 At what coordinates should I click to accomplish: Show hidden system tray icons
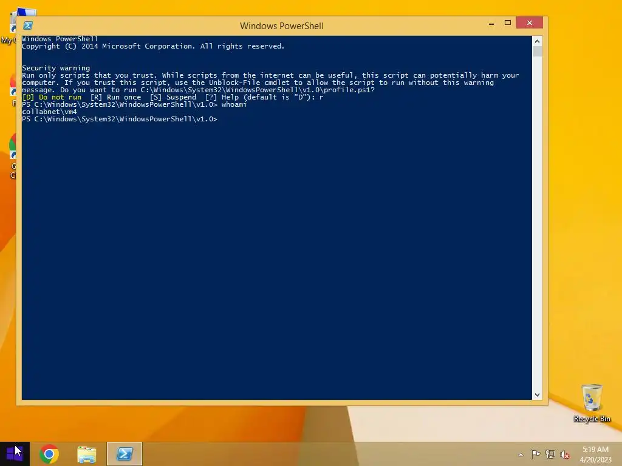[x=521, y=454]
